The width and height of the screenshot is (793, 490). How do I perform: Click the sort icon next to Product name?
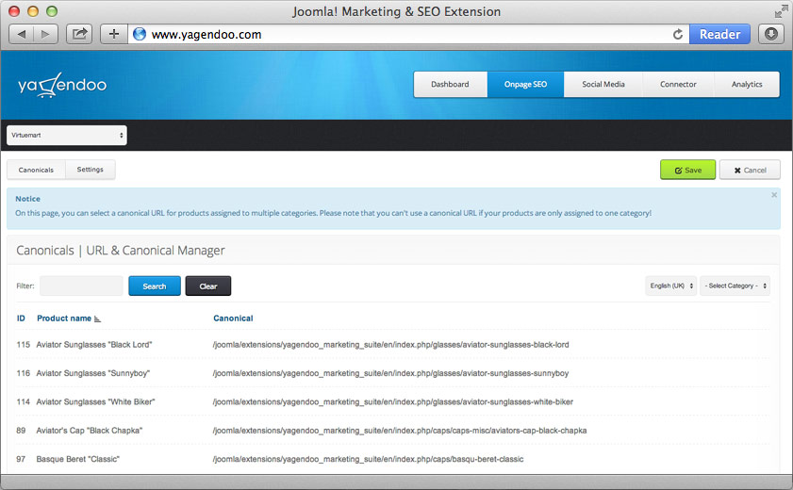tap(98, 318)
